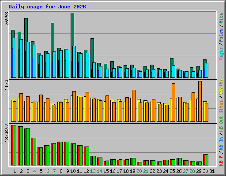Select the 1174 y-axis maximum label

pos(7,85)
